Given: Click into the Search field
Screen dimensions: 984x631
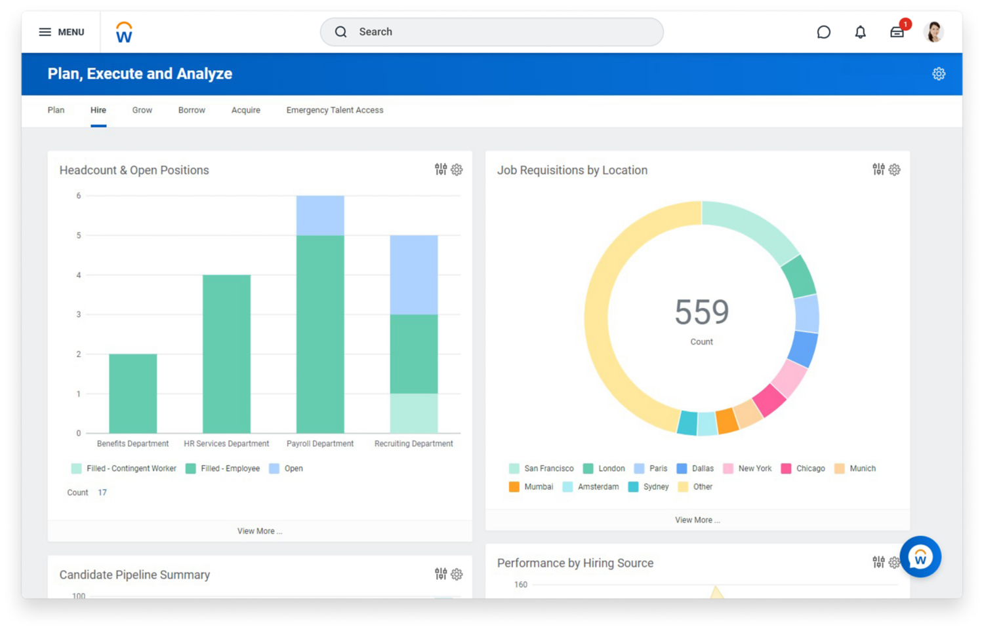Looking at the screenshot, I should [492, 32].
